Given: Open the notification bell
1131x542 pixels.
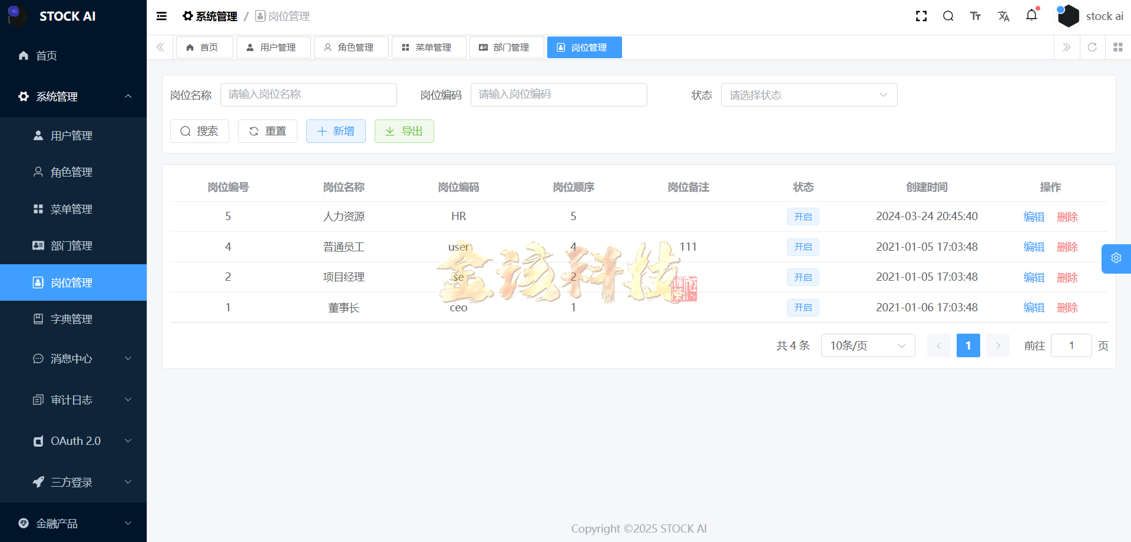Looking at the screenshot, I should 1031,16.
